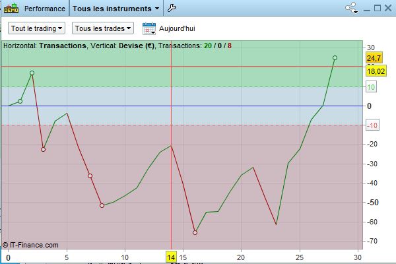Click the red -10 threshold marker
Viewport: 396px width, 264px height.
click(372, 125)
